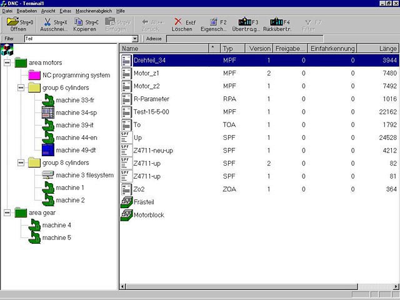Screen dimensions: 400x300
Task: Click the Filter funnel toolbar icon
Action: tap(308, 22)
